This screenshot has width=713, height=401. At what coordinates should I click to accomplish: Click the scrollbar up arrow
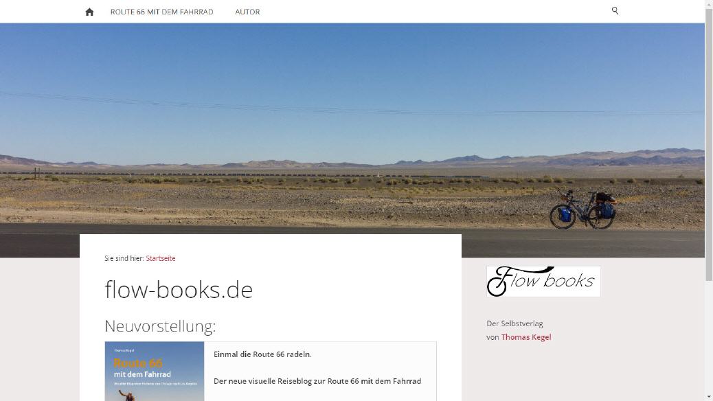click(x=709, y=3)
